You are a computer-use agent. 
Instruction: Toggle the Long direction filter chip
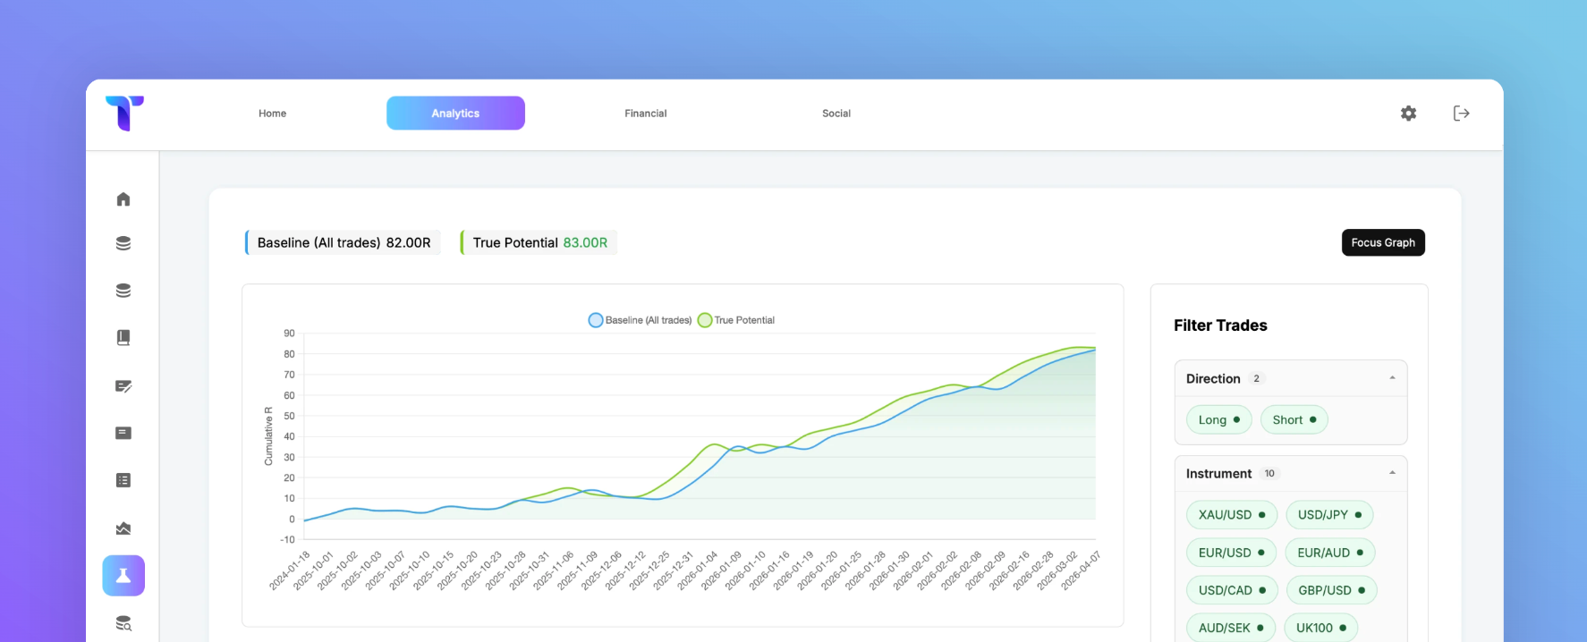click(1218, 420)
